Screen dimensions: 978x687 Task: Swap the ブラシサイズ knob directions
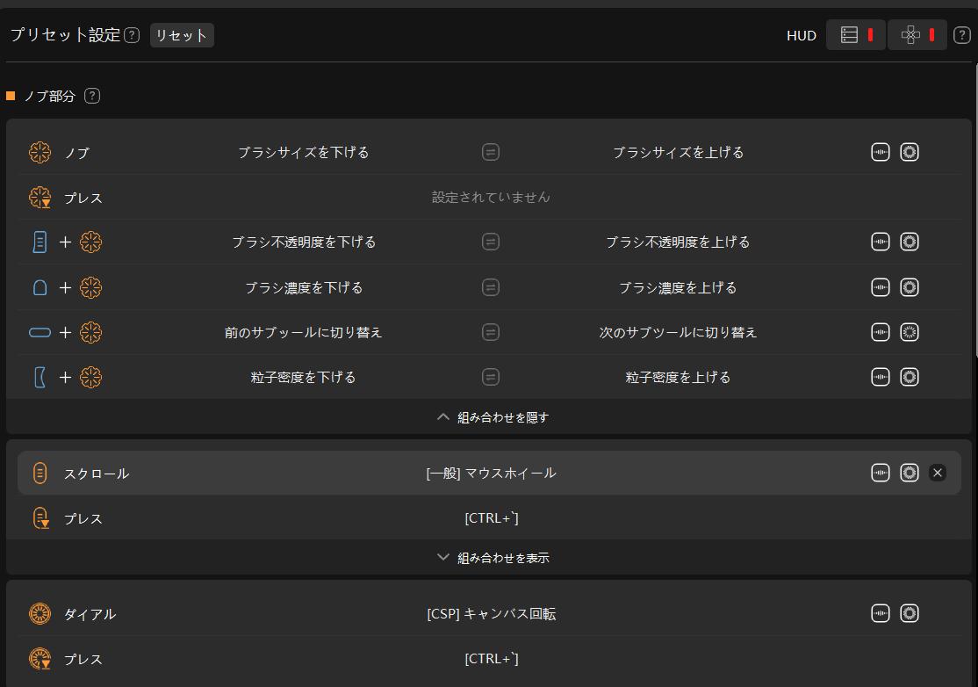(491, 152)
